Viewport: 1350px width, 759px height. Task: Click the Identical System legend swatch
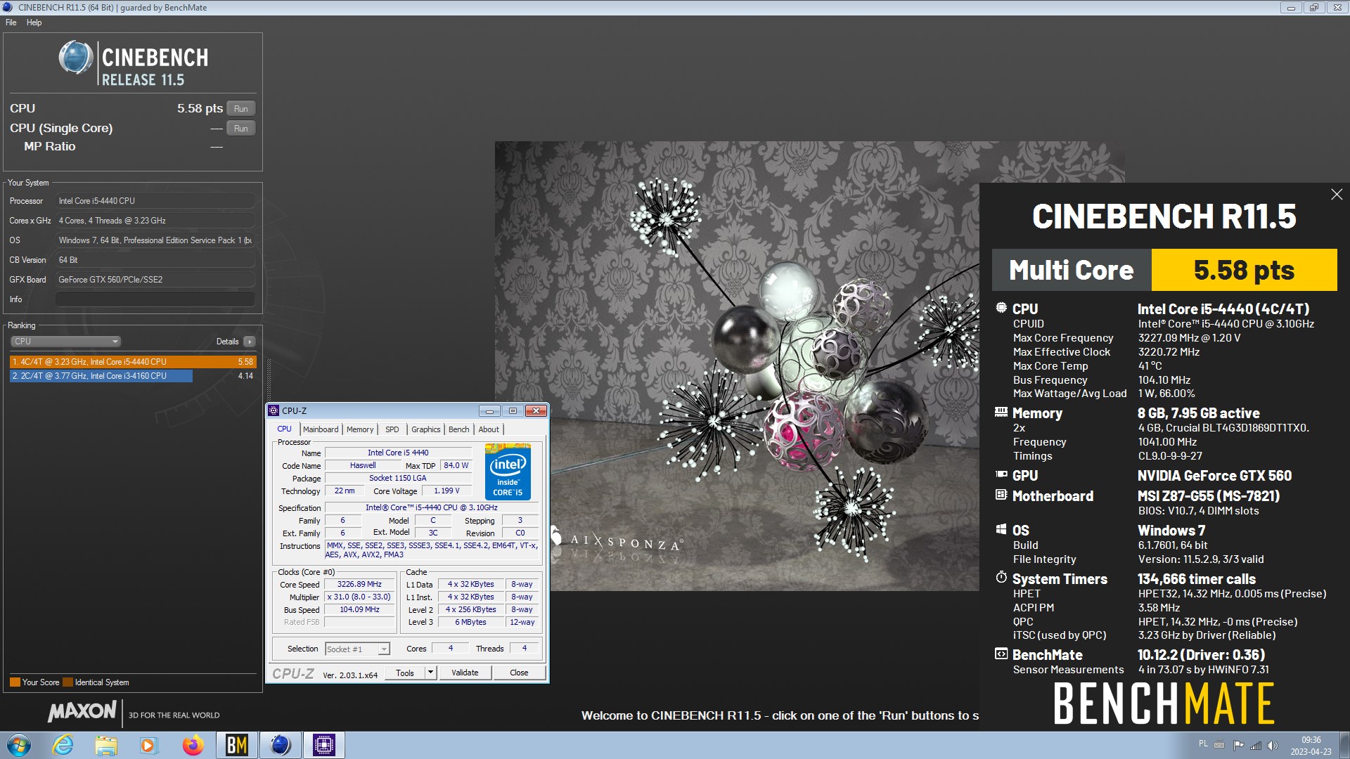pyautogui.click(x=67, y=682)
